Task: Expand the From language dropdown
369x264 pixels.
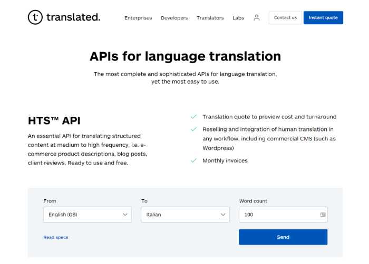Action: [x=87, y=215]
